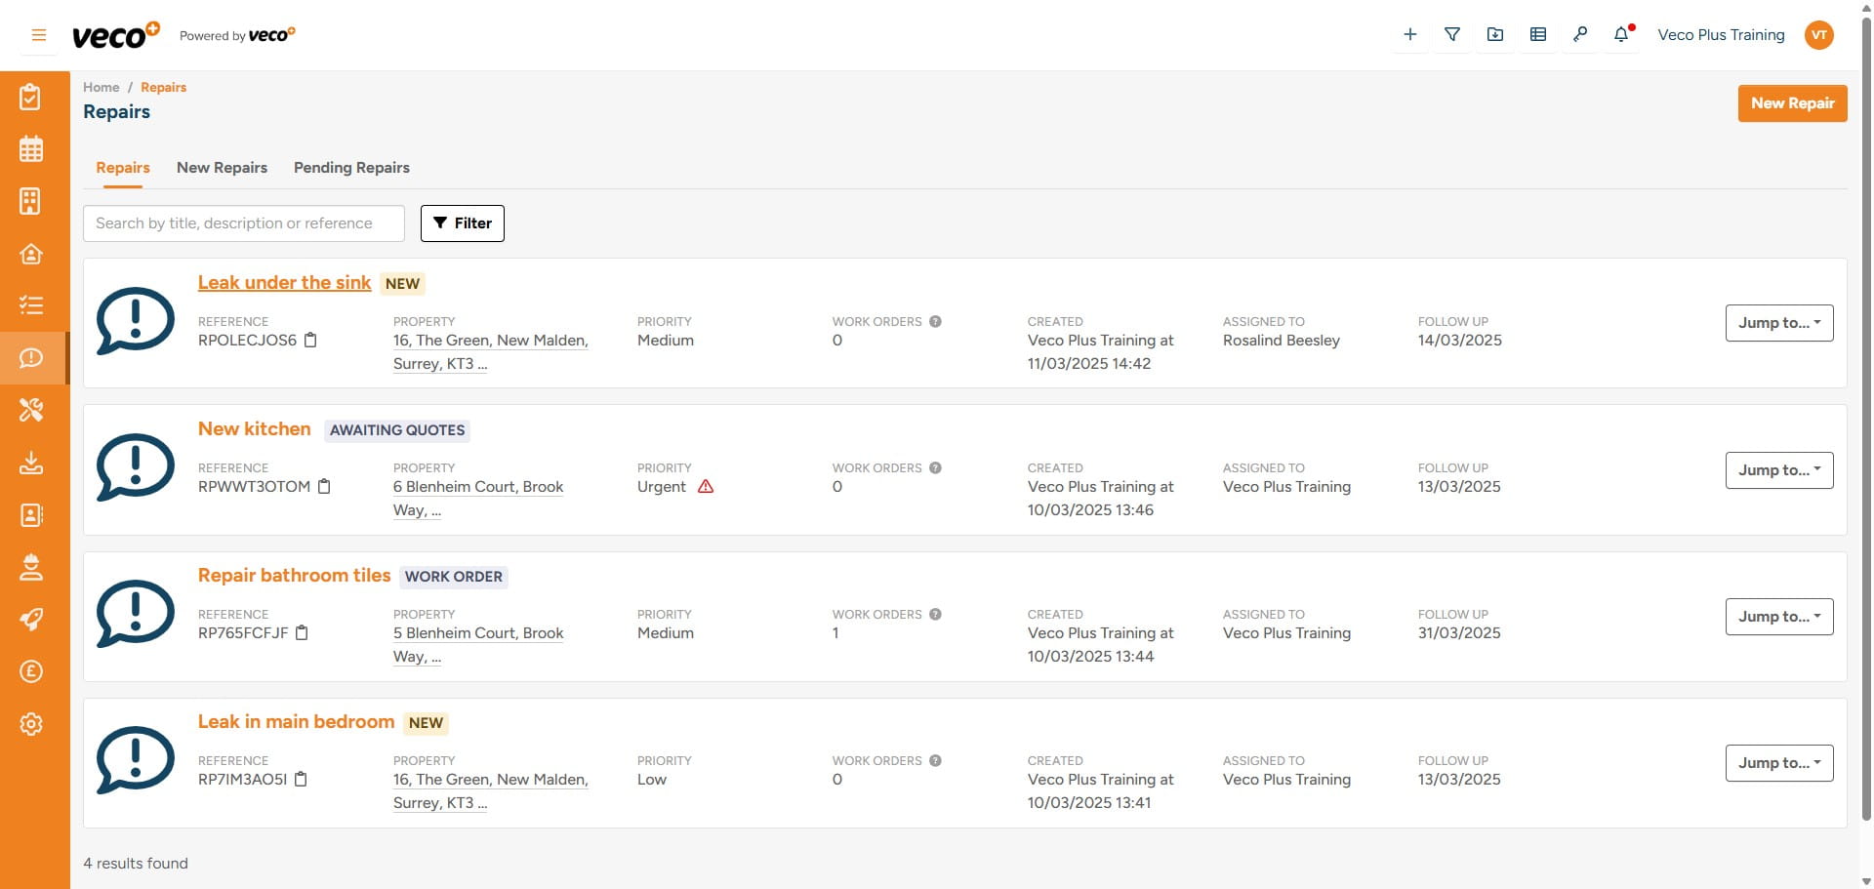This screenshot has height=889, width=1874.
Task: Open the Filter panel
Action: point(462,222)
